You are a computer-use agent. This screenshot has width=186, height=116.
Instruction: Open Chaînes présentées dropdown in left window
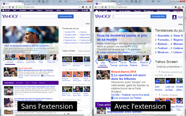click(84, 51)
